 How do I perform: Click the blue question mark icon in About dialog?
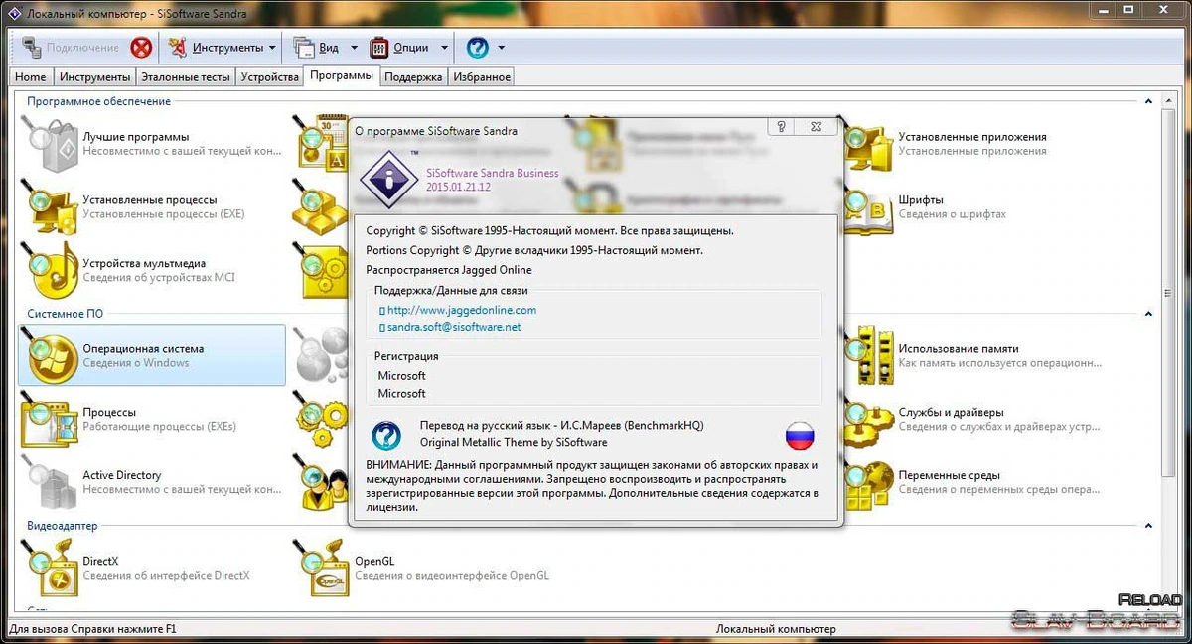click(386, 435)
